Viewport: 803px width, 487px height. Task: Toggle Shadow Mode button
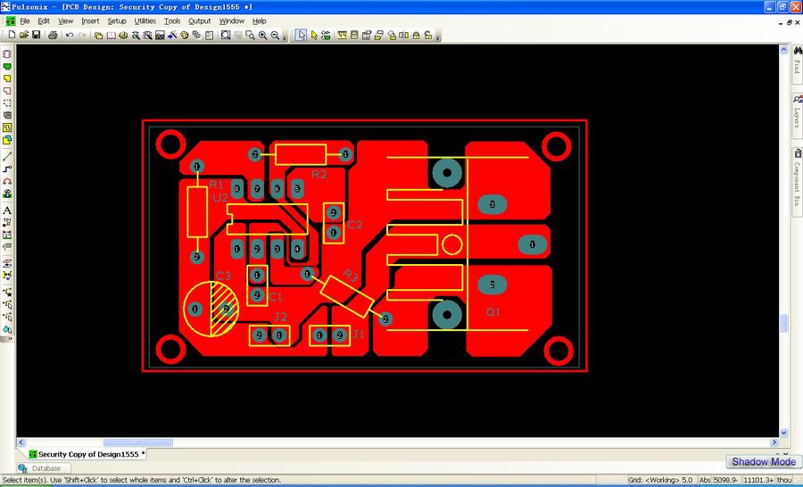pos(764,461)
